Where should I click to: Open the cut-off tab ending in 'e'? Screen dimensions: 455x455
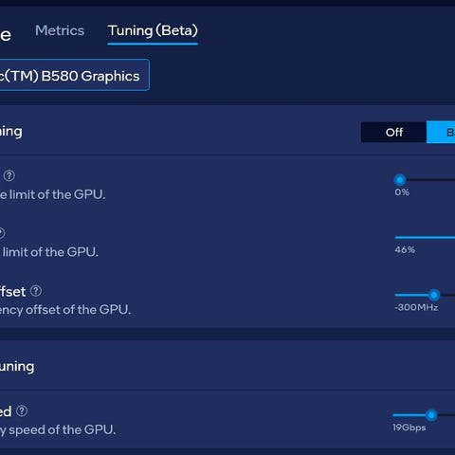(6, 35)
